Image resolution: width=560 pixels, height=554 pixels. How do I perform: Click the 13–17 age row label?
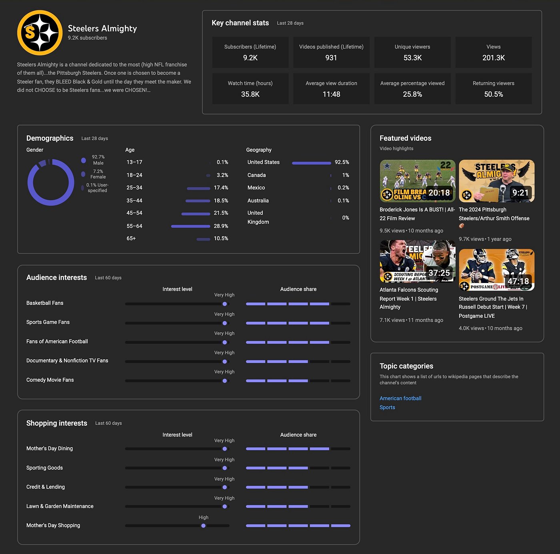click(x=134, y=162)
